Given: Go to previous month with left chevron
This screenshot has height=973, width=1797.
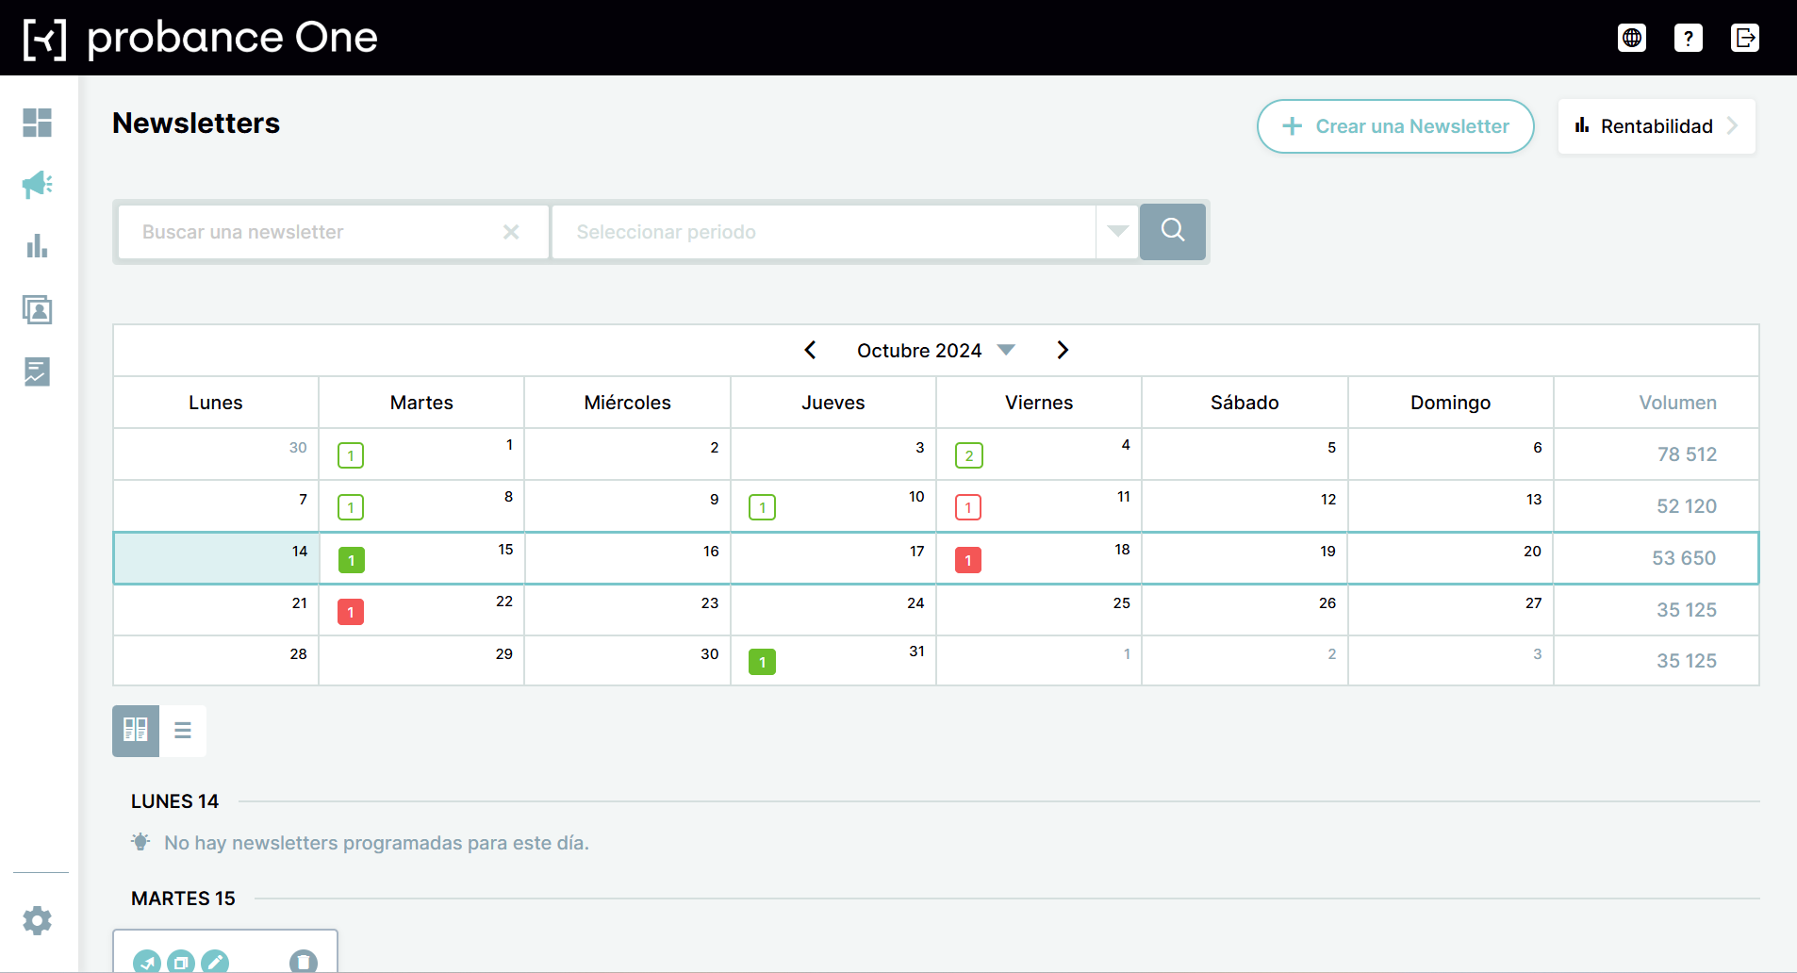Looking at the screenshot, I should point(810,350).
